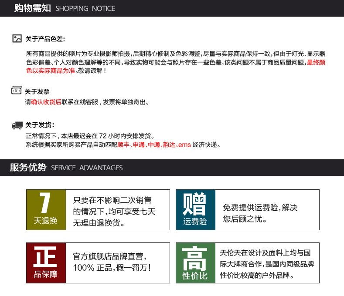Click the dark red 正 品保障 badge
The width and height of the screenshot is (344, 296).
46,262
